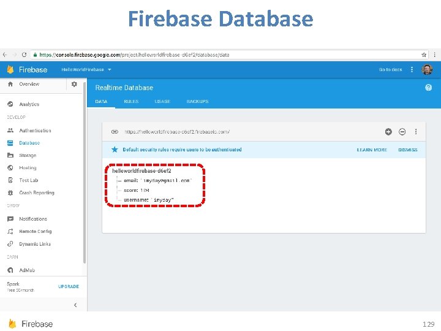Open the Hosting section
This screenshot has height=331, width=441.
[x=28, y=168]
